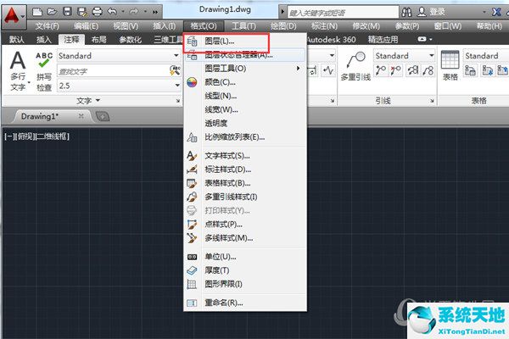
Task: Switch to the 参数化 ribbon tab
Action: point(130,40)
